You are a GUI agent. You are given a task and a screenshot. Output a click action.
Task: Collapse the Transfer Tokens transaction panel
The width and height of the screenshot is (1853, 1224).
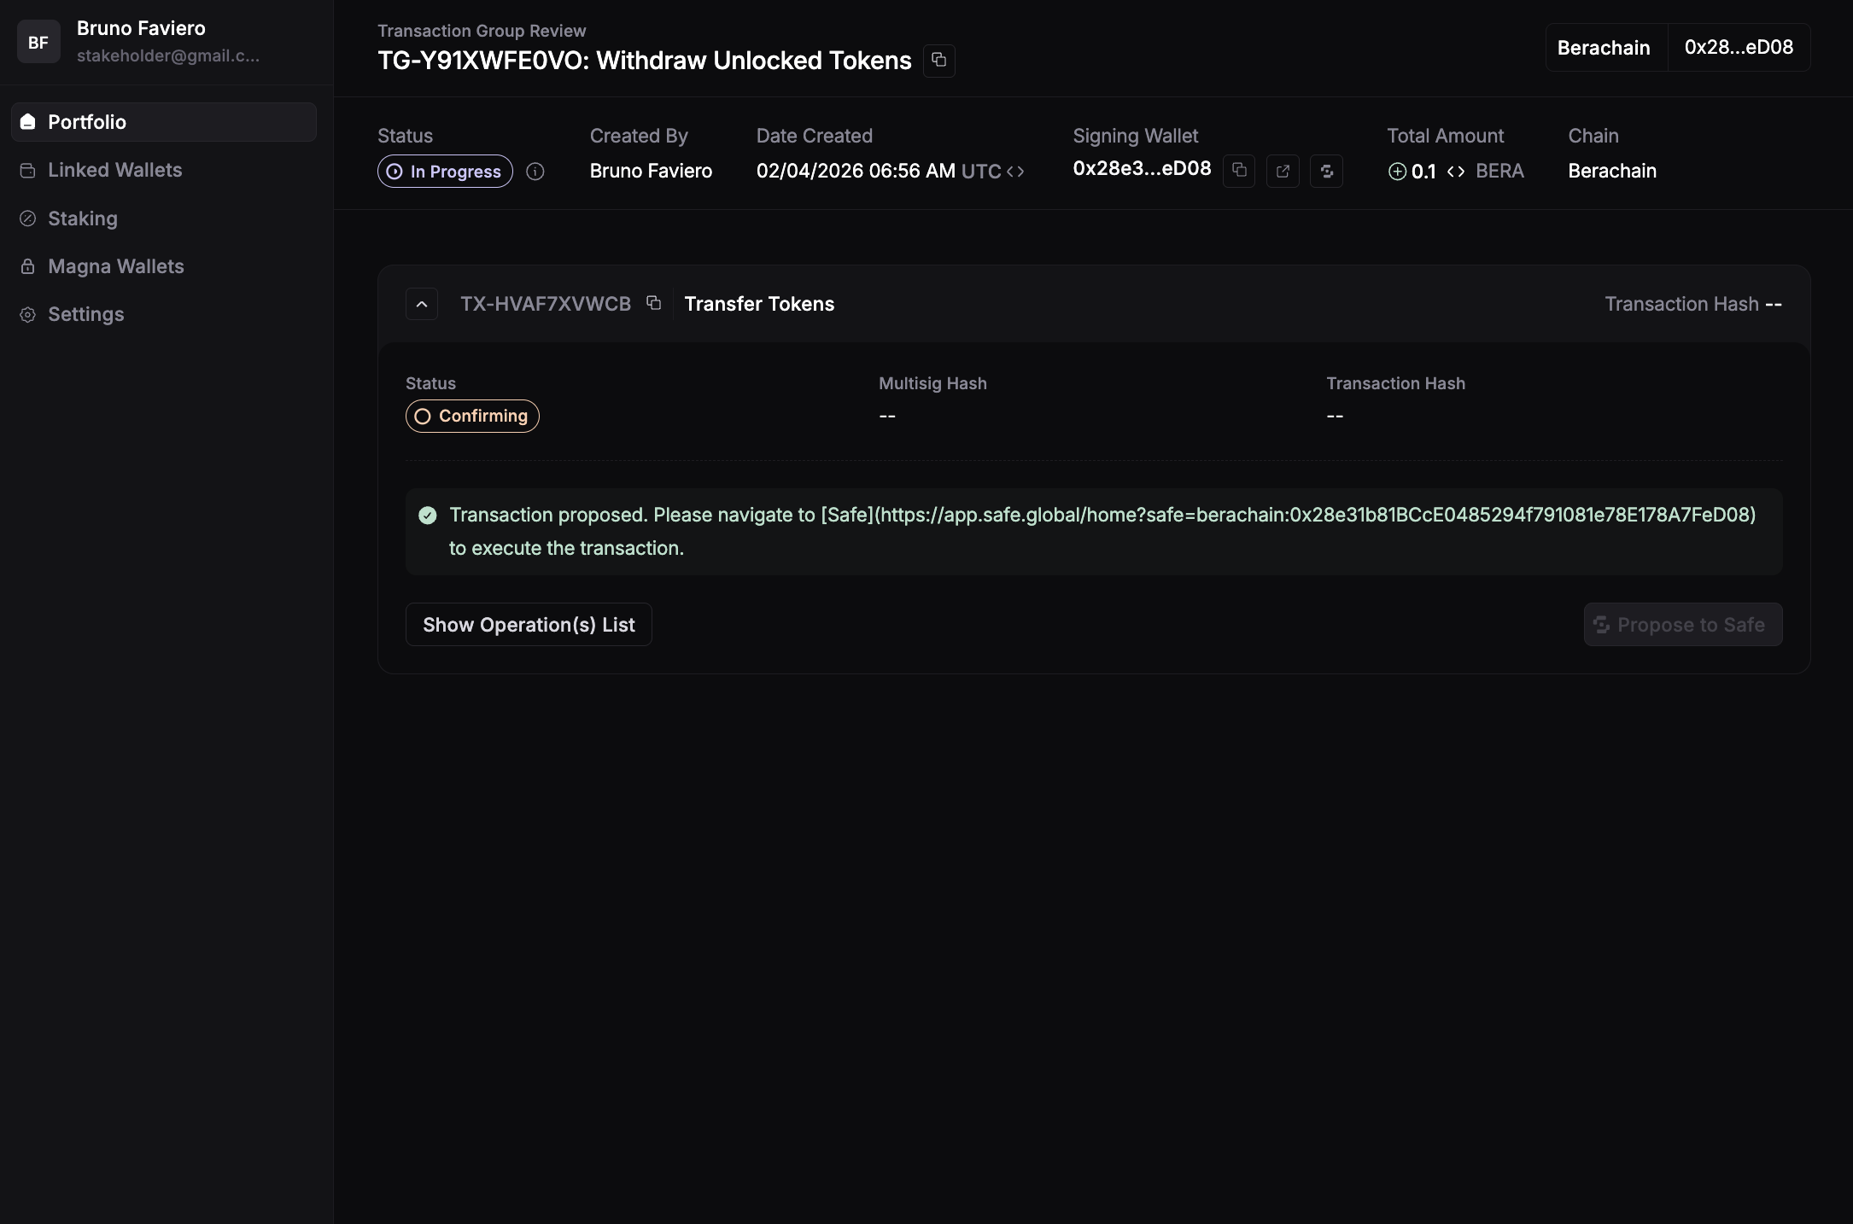click(x=422, y=304)
